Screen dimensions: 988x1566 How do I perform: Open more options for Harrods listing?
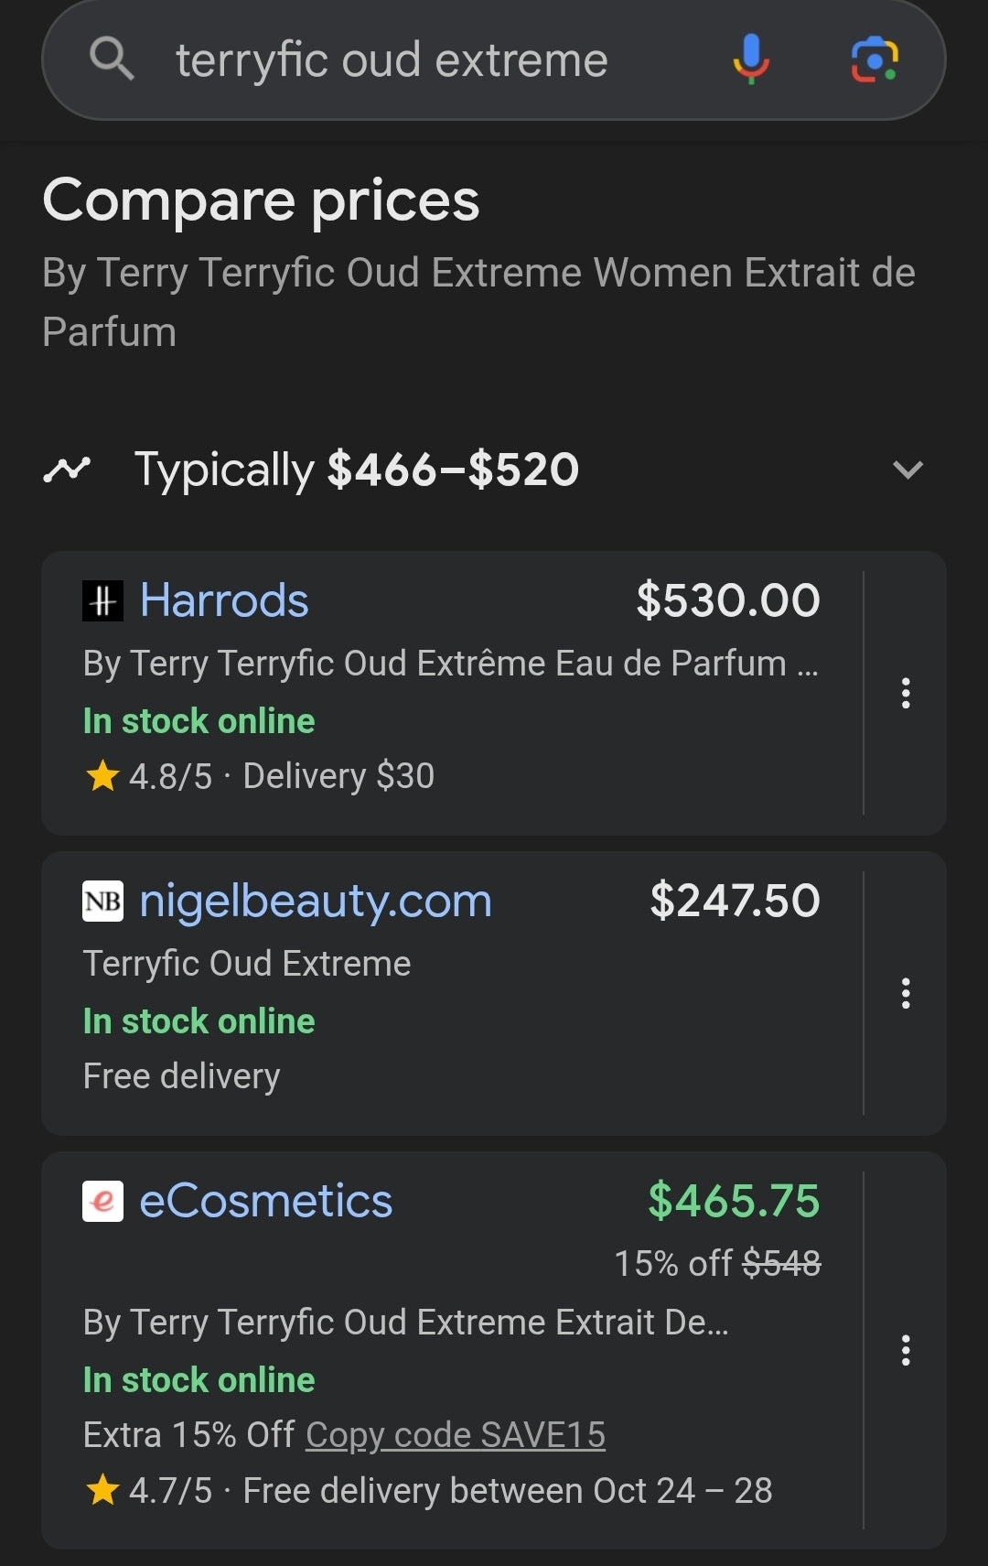point(906,693)
